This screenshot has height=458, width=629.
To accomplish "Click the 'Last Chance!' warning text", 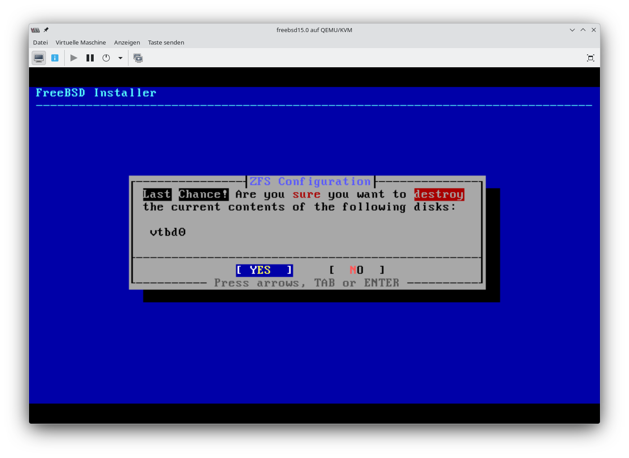I will 186,194.
